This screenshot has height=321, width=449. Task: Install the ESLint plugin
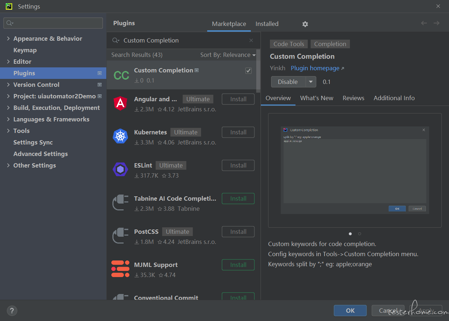coord(238,165)
